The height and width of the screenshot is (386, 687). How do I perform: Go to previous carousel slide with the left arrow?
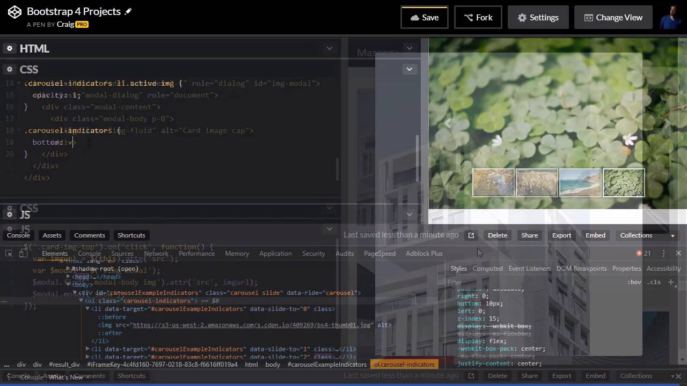[x=447, y=123]
